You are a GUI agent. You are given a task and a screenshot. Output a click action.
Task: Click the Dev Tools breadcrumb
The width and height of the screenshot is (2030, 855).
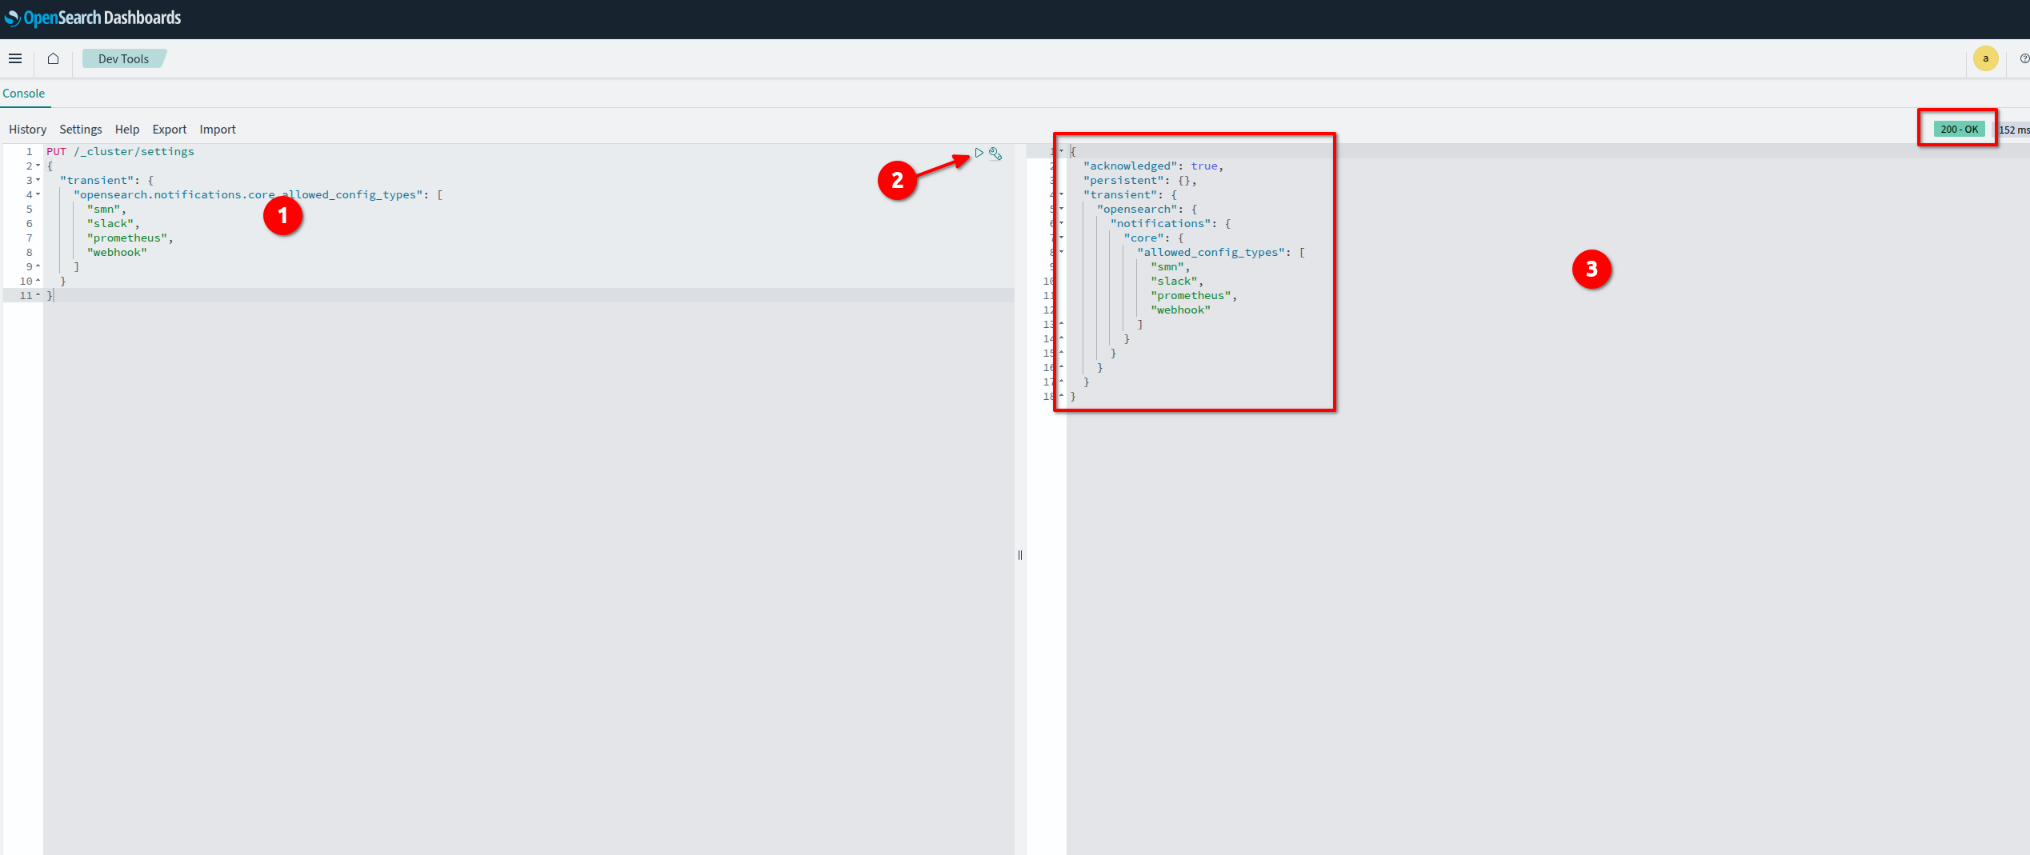[123, 59]
